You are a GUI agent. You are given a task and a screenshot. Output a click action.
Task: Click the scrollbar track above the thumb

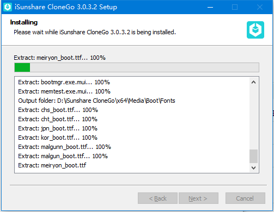click(253, 118)
